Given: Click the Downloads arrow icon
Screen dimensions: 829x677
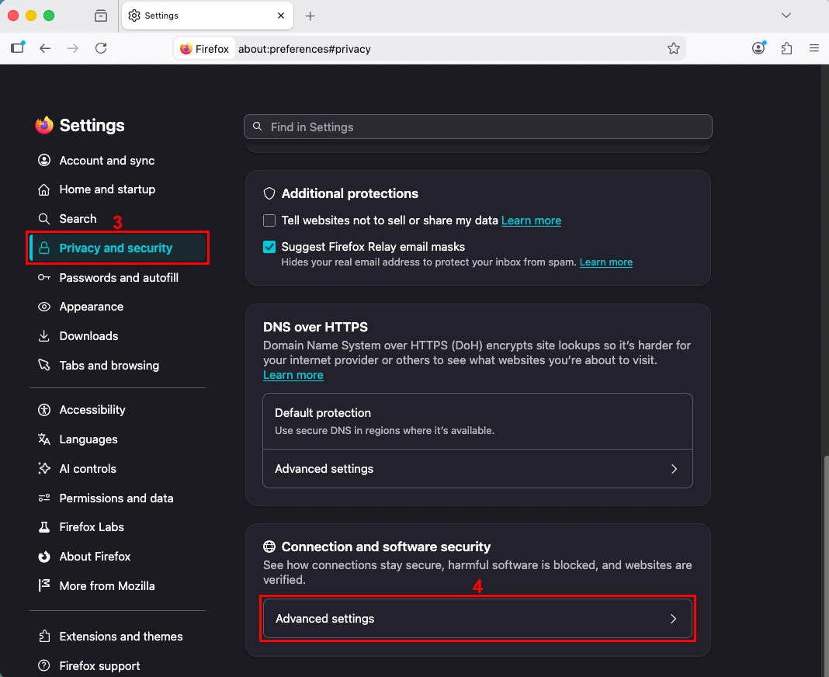Looking at the screenshot, I should pyautogui.click(x=44, y=336).
